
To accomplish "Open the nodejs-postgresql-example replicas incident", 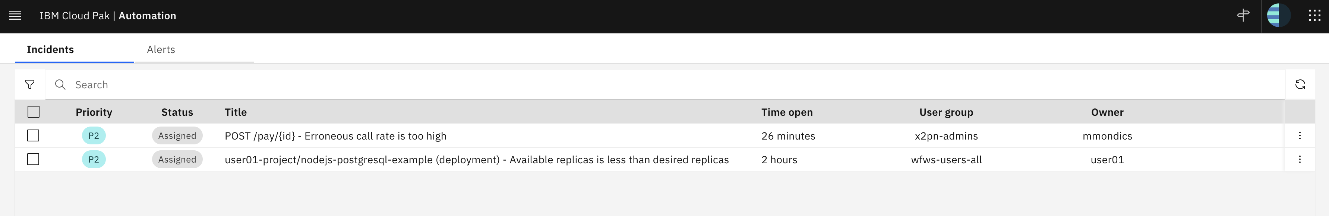I will point(477,160).
